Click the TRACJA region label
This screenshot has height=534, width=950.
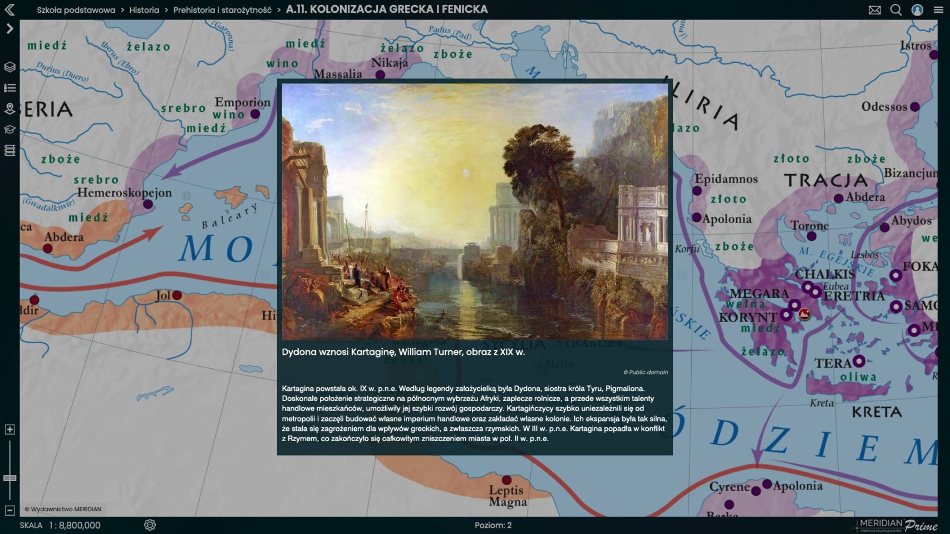[x=826, y=180]
